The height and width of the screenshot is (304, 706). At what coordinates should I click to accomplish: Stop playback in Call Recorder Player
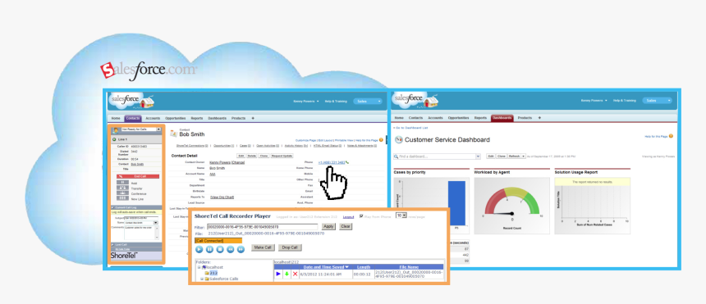pyautogui.click(x=220, y=249)
